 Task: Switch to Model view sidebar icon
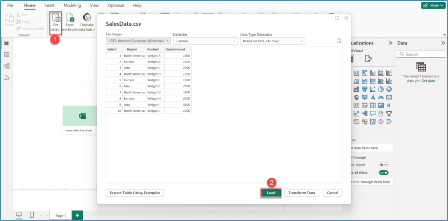7,66
